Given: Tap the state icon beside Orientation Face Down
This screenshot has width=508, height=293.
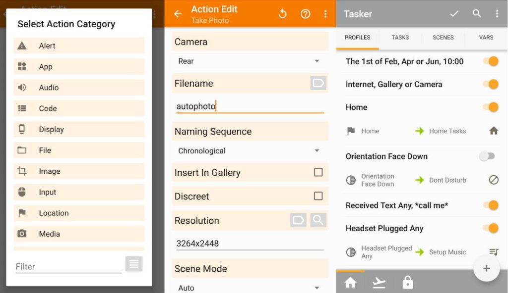Looking at the screenshot, I should tap(351, 180).
